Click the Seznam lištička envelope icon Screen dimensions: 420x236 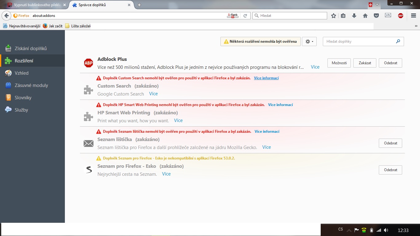89,143
